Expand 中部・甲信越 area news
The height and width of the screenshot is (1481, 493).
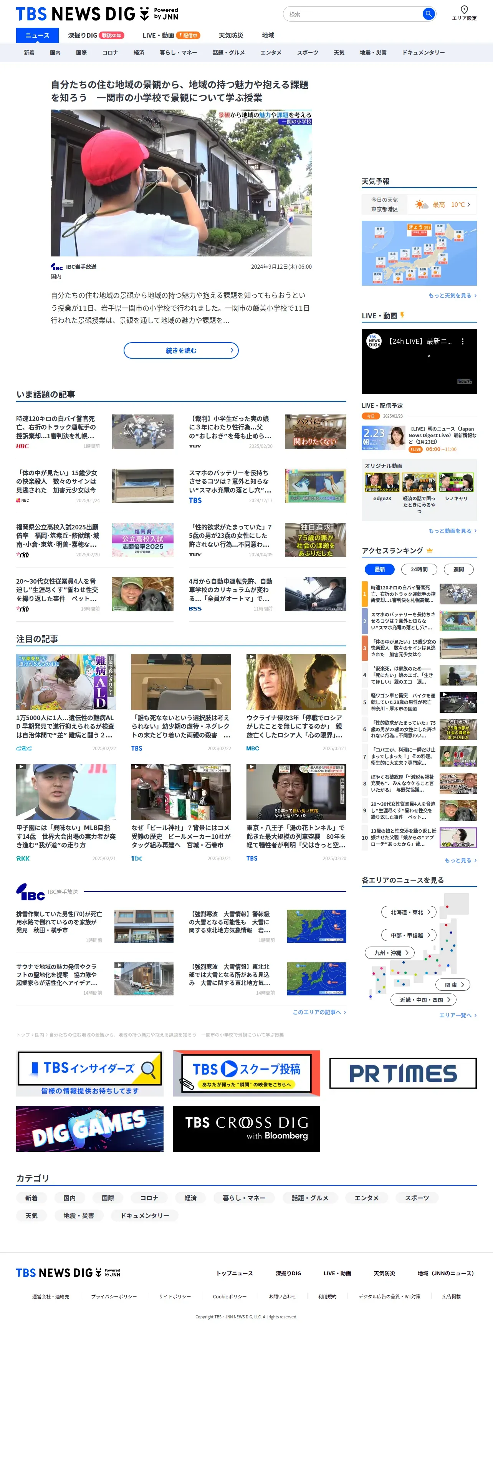pos(409,935)
